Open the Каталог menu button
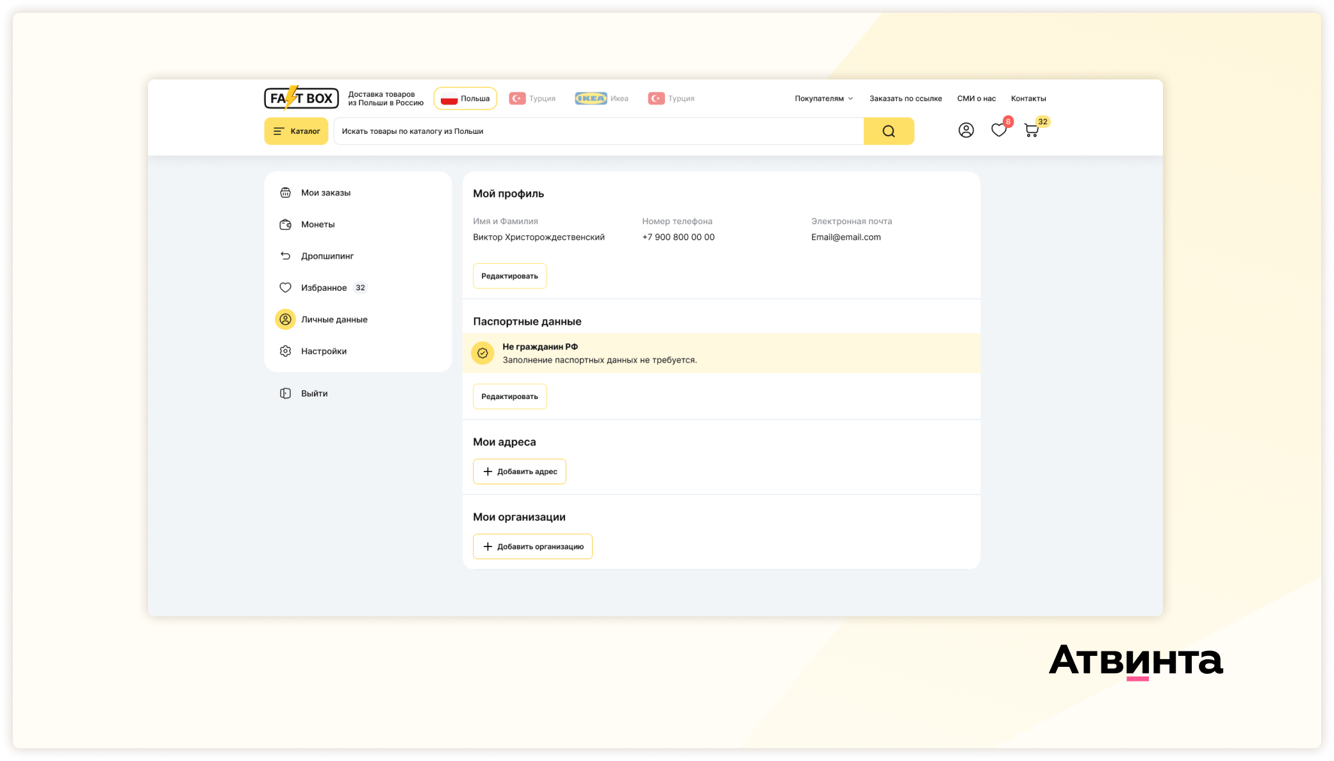1334x761 pixels. 296,131
